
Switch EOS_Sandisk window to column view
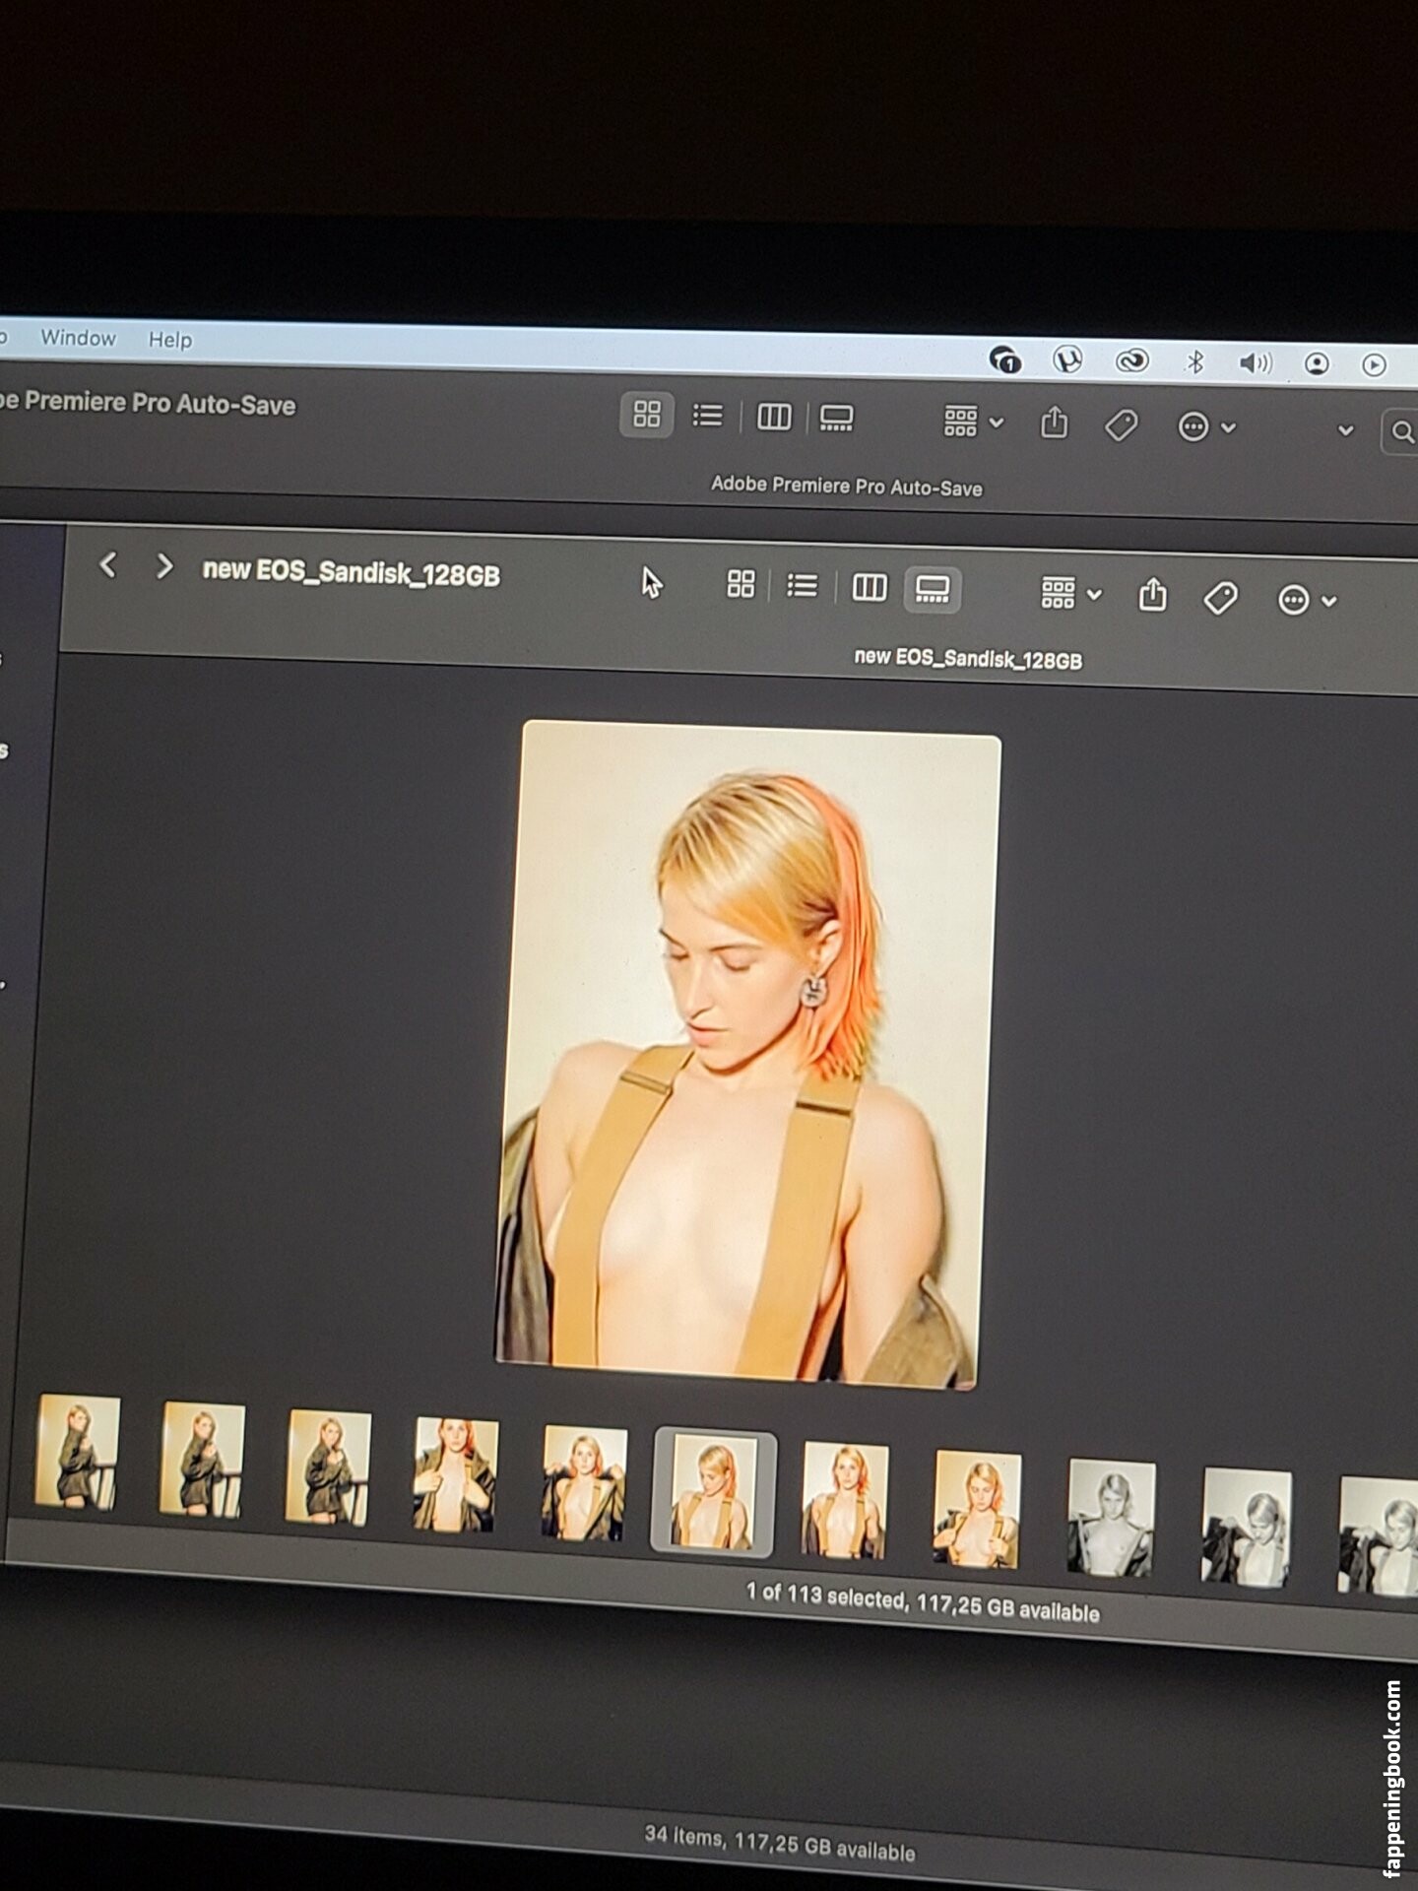[x=869, y=588]
